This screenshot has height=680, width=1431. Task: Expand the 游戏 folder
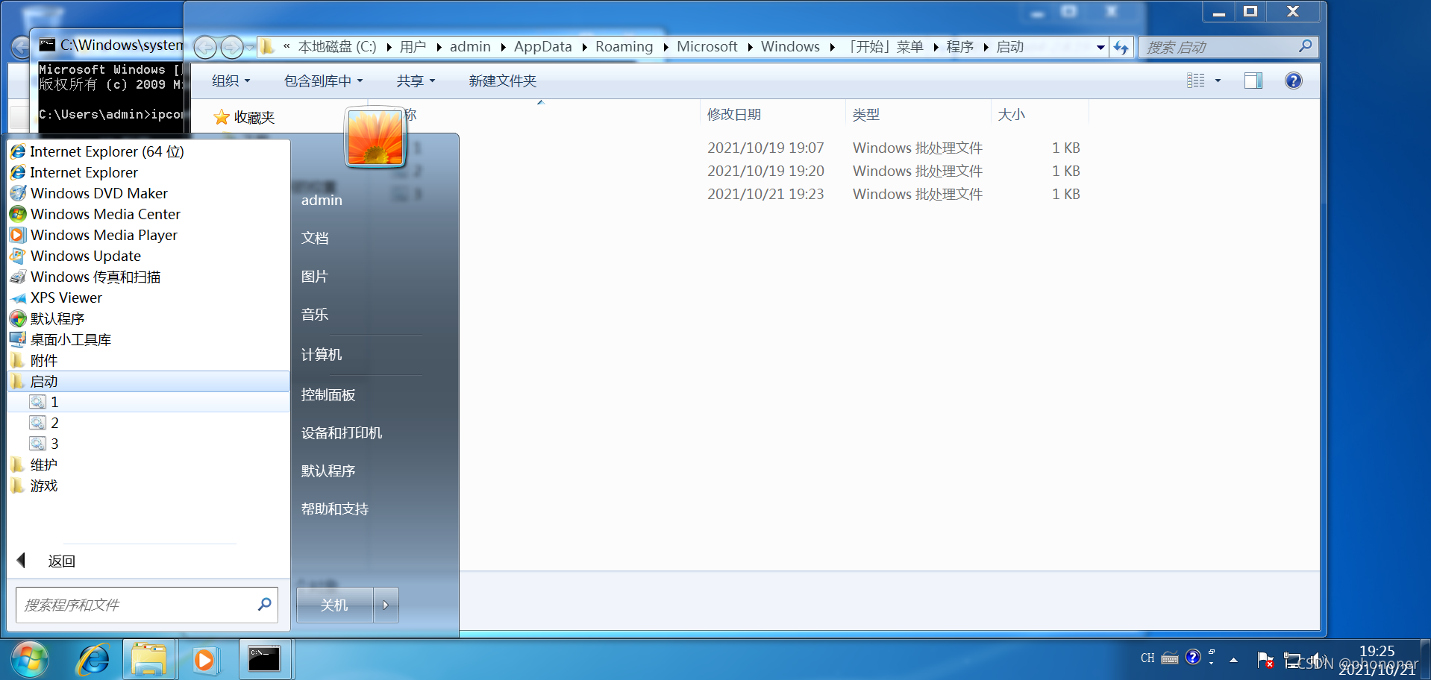(x=34, y=485)
